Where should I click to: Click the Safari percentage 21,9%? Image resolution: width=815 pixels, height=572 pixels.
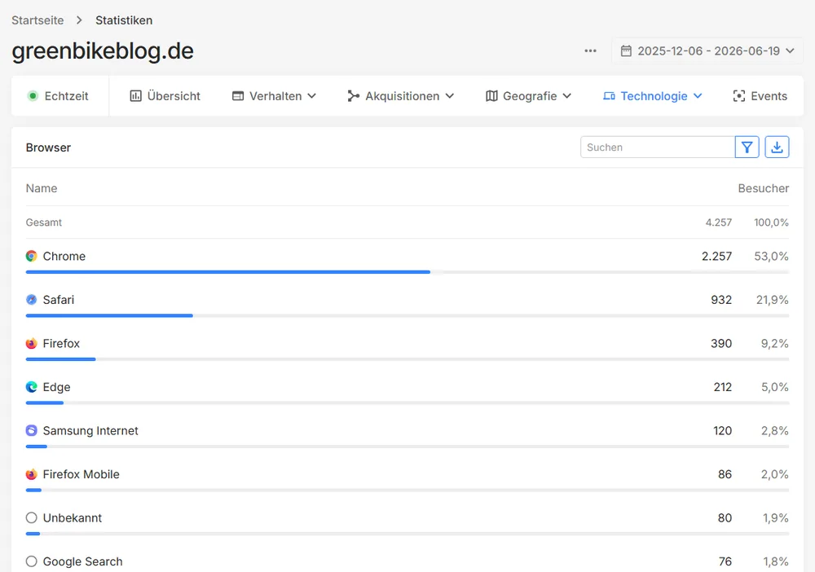point(772,300)
